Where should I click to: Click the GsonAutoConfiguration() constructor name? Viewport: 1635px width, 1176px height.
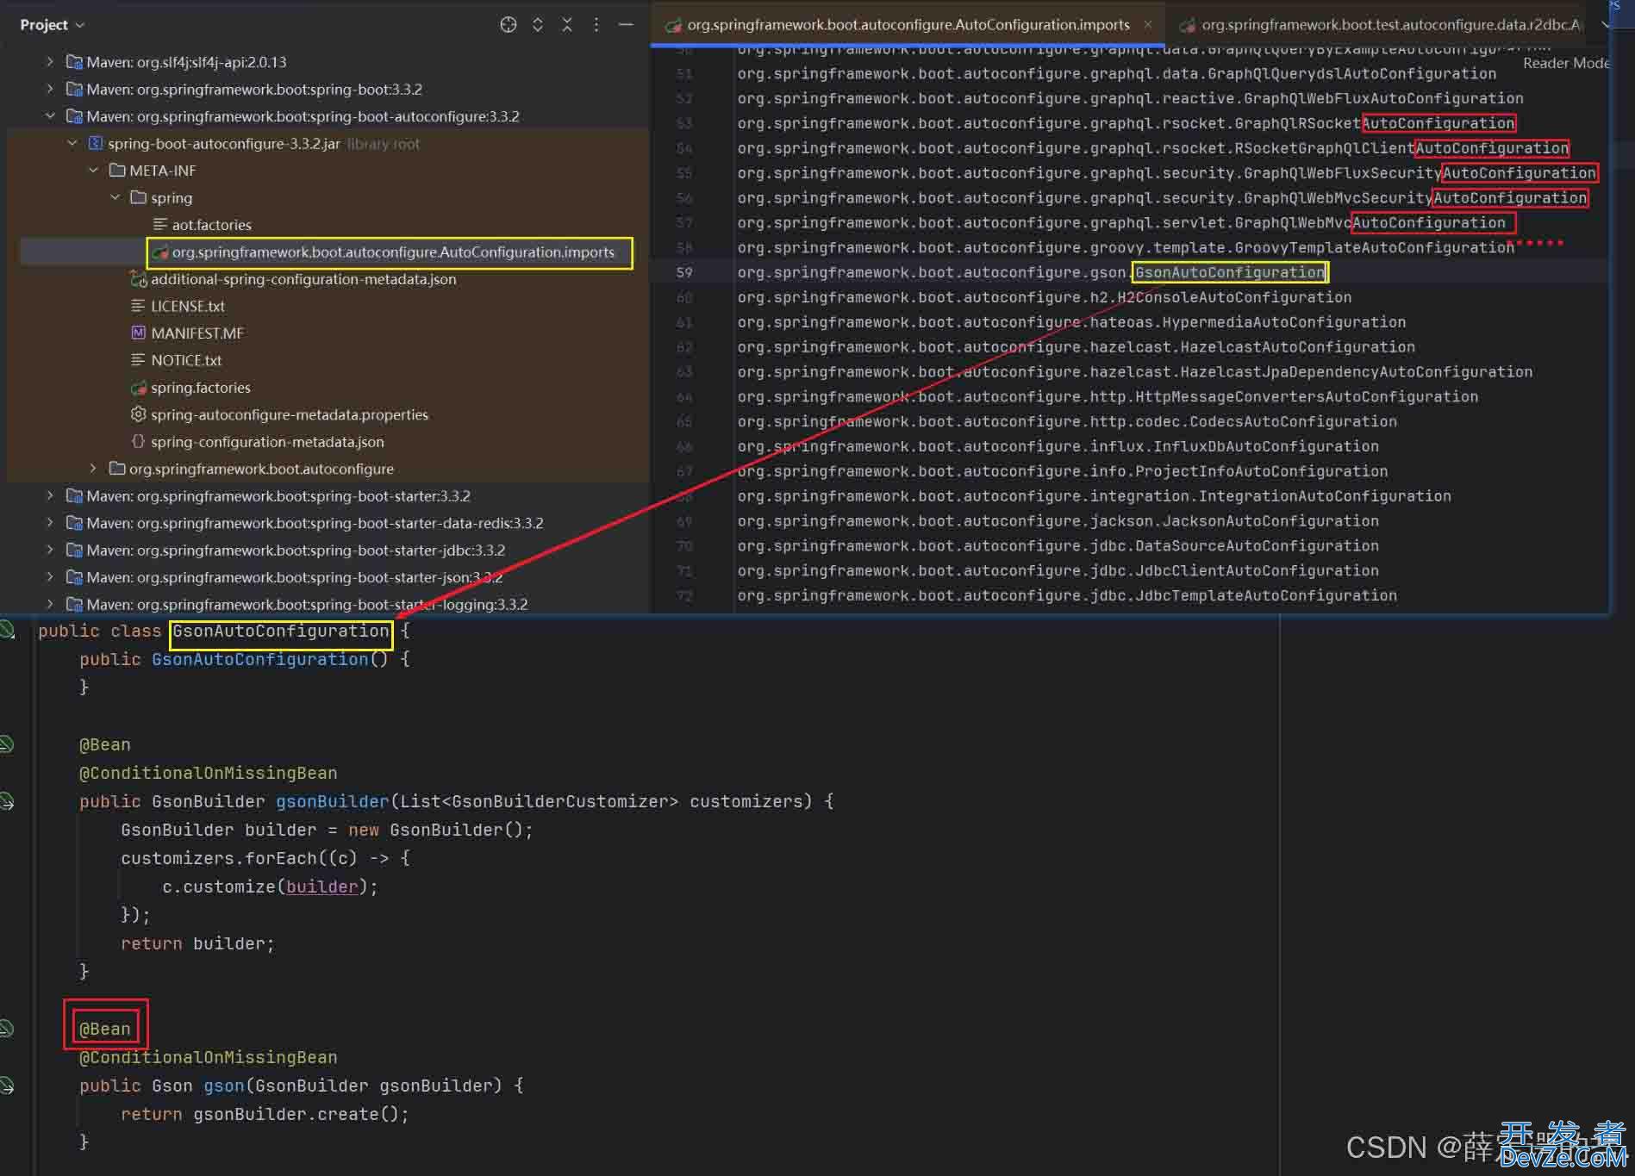tap(259, 660)
